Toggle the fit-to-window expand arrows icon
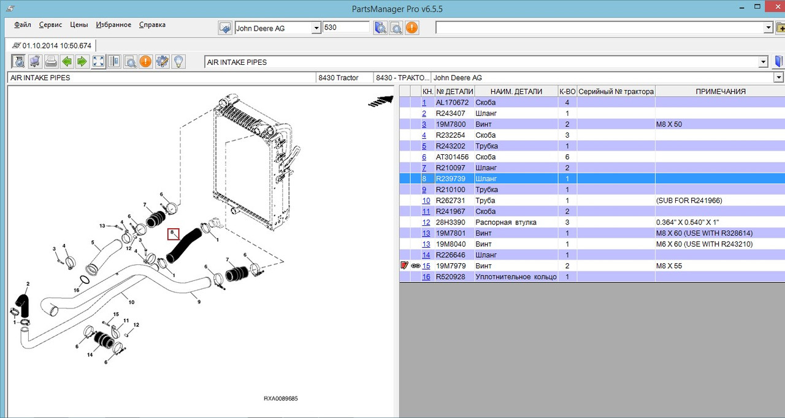 tap(98, 61)
